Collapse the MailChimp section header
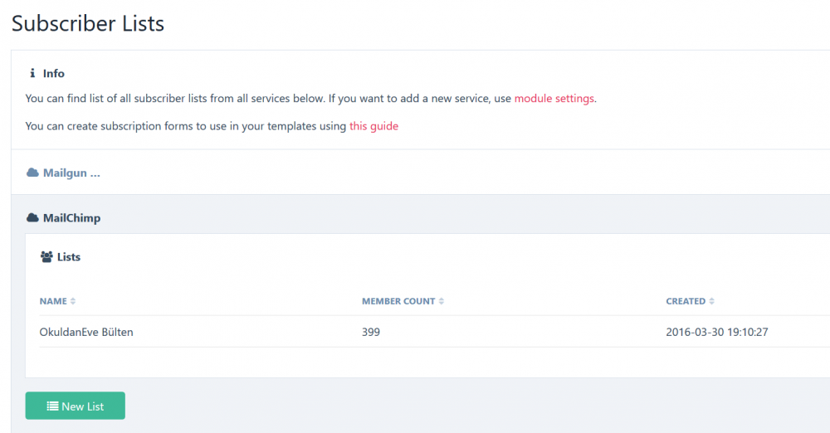This screenshot has height=433, width=830. click(x=71, y=218)
